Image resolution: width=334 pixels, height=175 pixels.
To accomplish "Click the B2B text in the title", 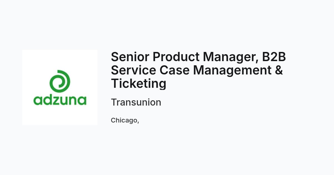I will [274, 57].
